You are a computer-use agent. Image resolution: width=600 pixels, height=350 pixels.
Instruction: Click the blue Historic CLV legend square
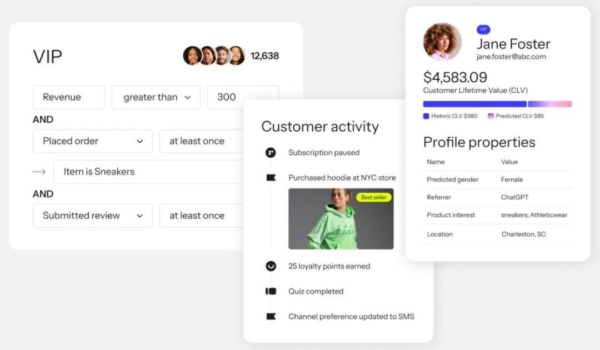tap(426, 116)
